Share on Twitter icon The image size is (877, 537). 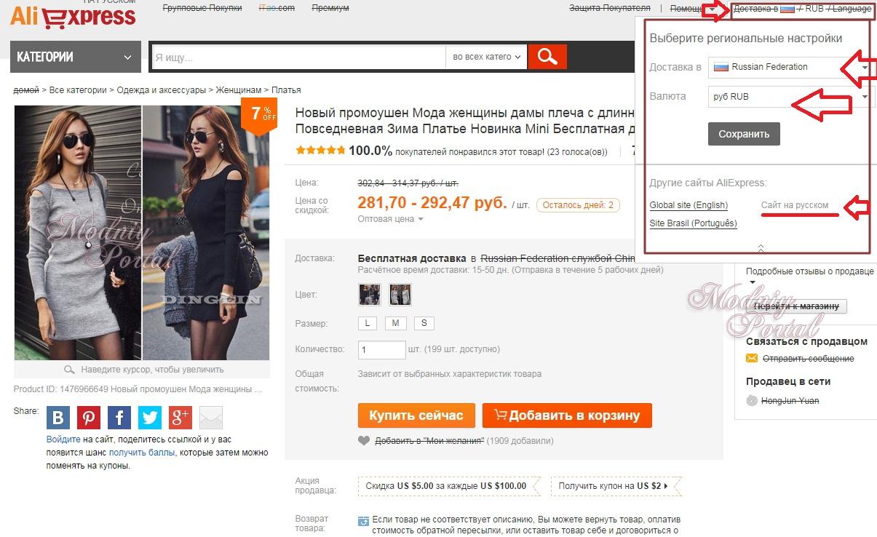coord(150,418)
